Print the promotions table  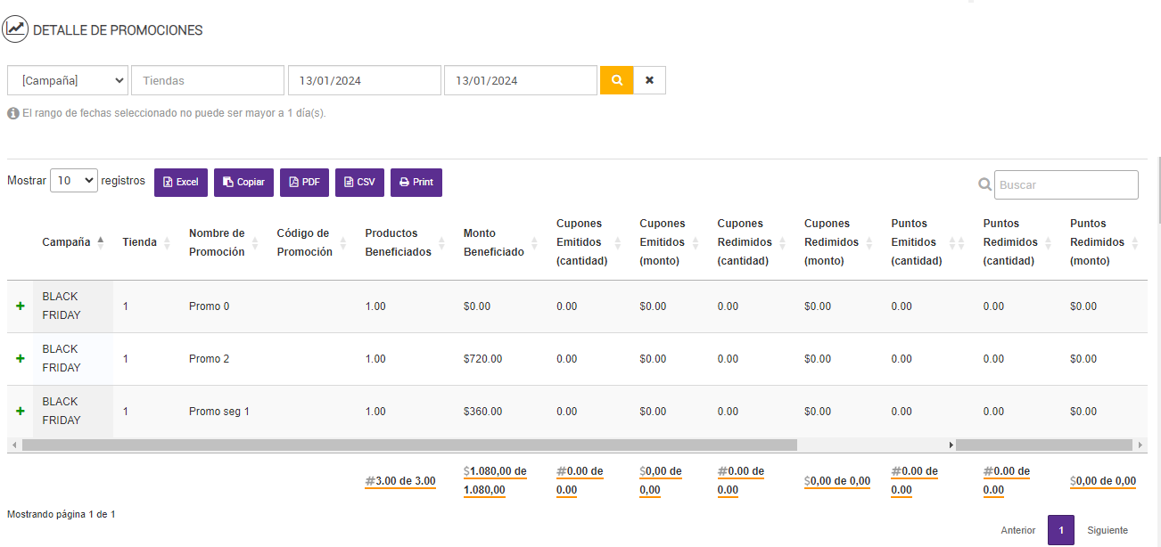pyautogui.click(x=416, y=182)
